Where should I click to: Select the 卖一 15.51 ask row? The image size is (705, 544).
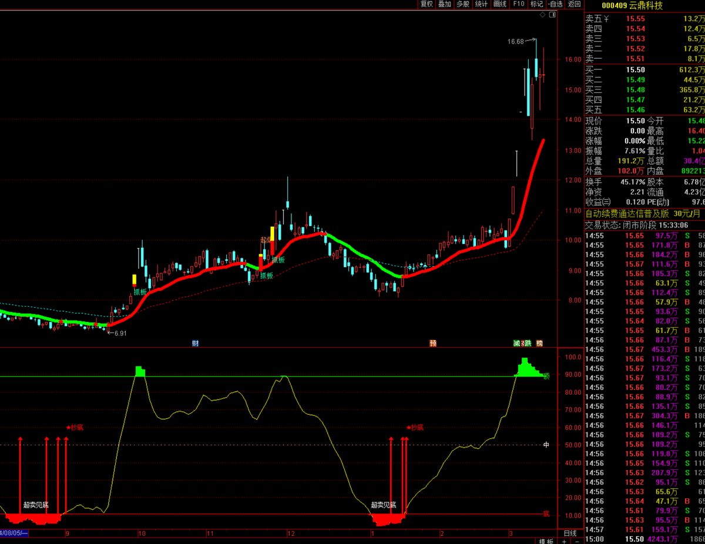(644, 59)
